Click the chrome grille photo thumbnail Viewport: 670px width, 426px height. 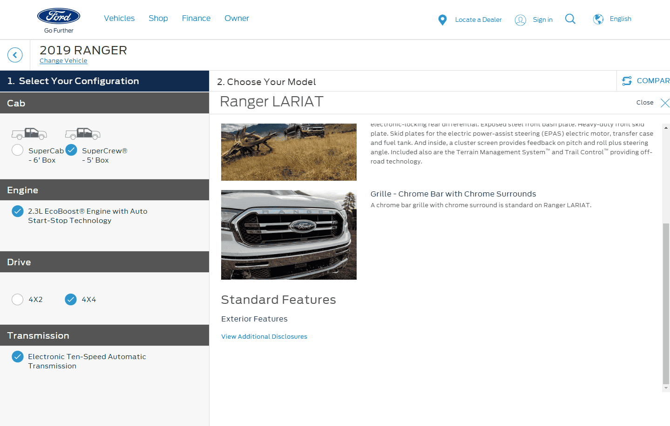[289, 235]
